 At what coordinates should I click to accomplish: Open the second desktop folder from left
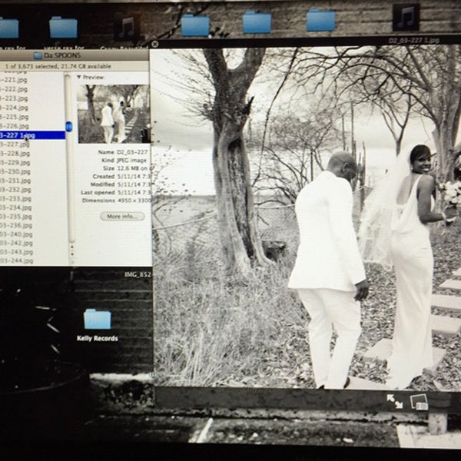[63, 27]
